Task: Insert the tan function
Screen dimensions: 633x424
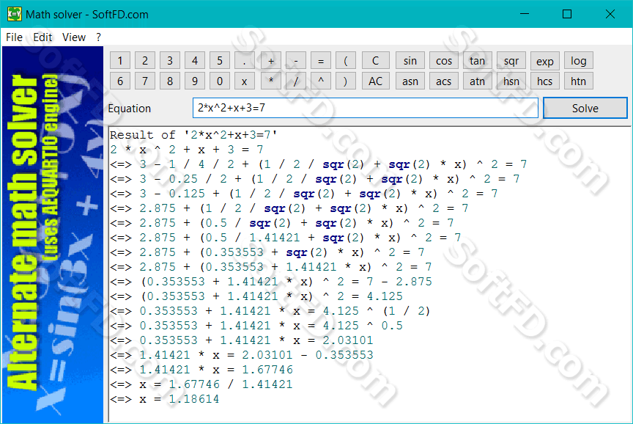Action: (477, 61)
